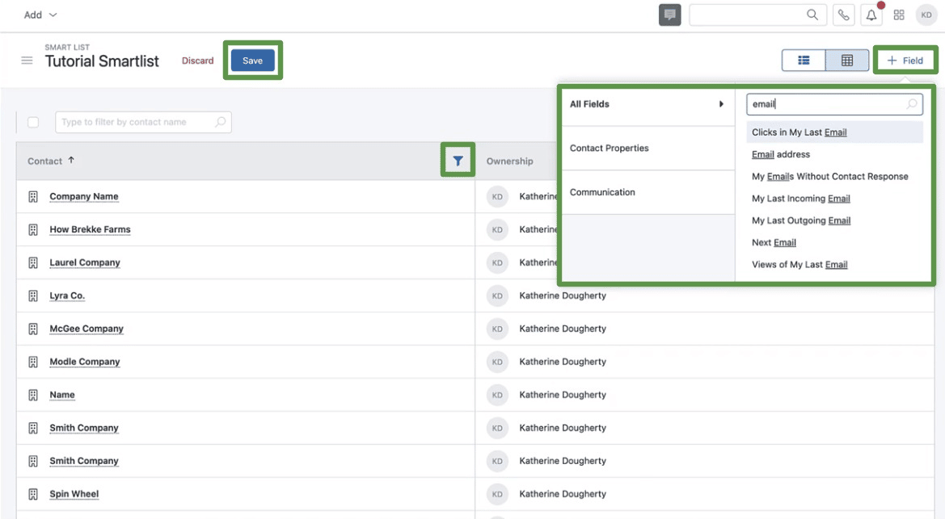Click the phone call icon
Screen dimensions: 945x519
point(843,15)
